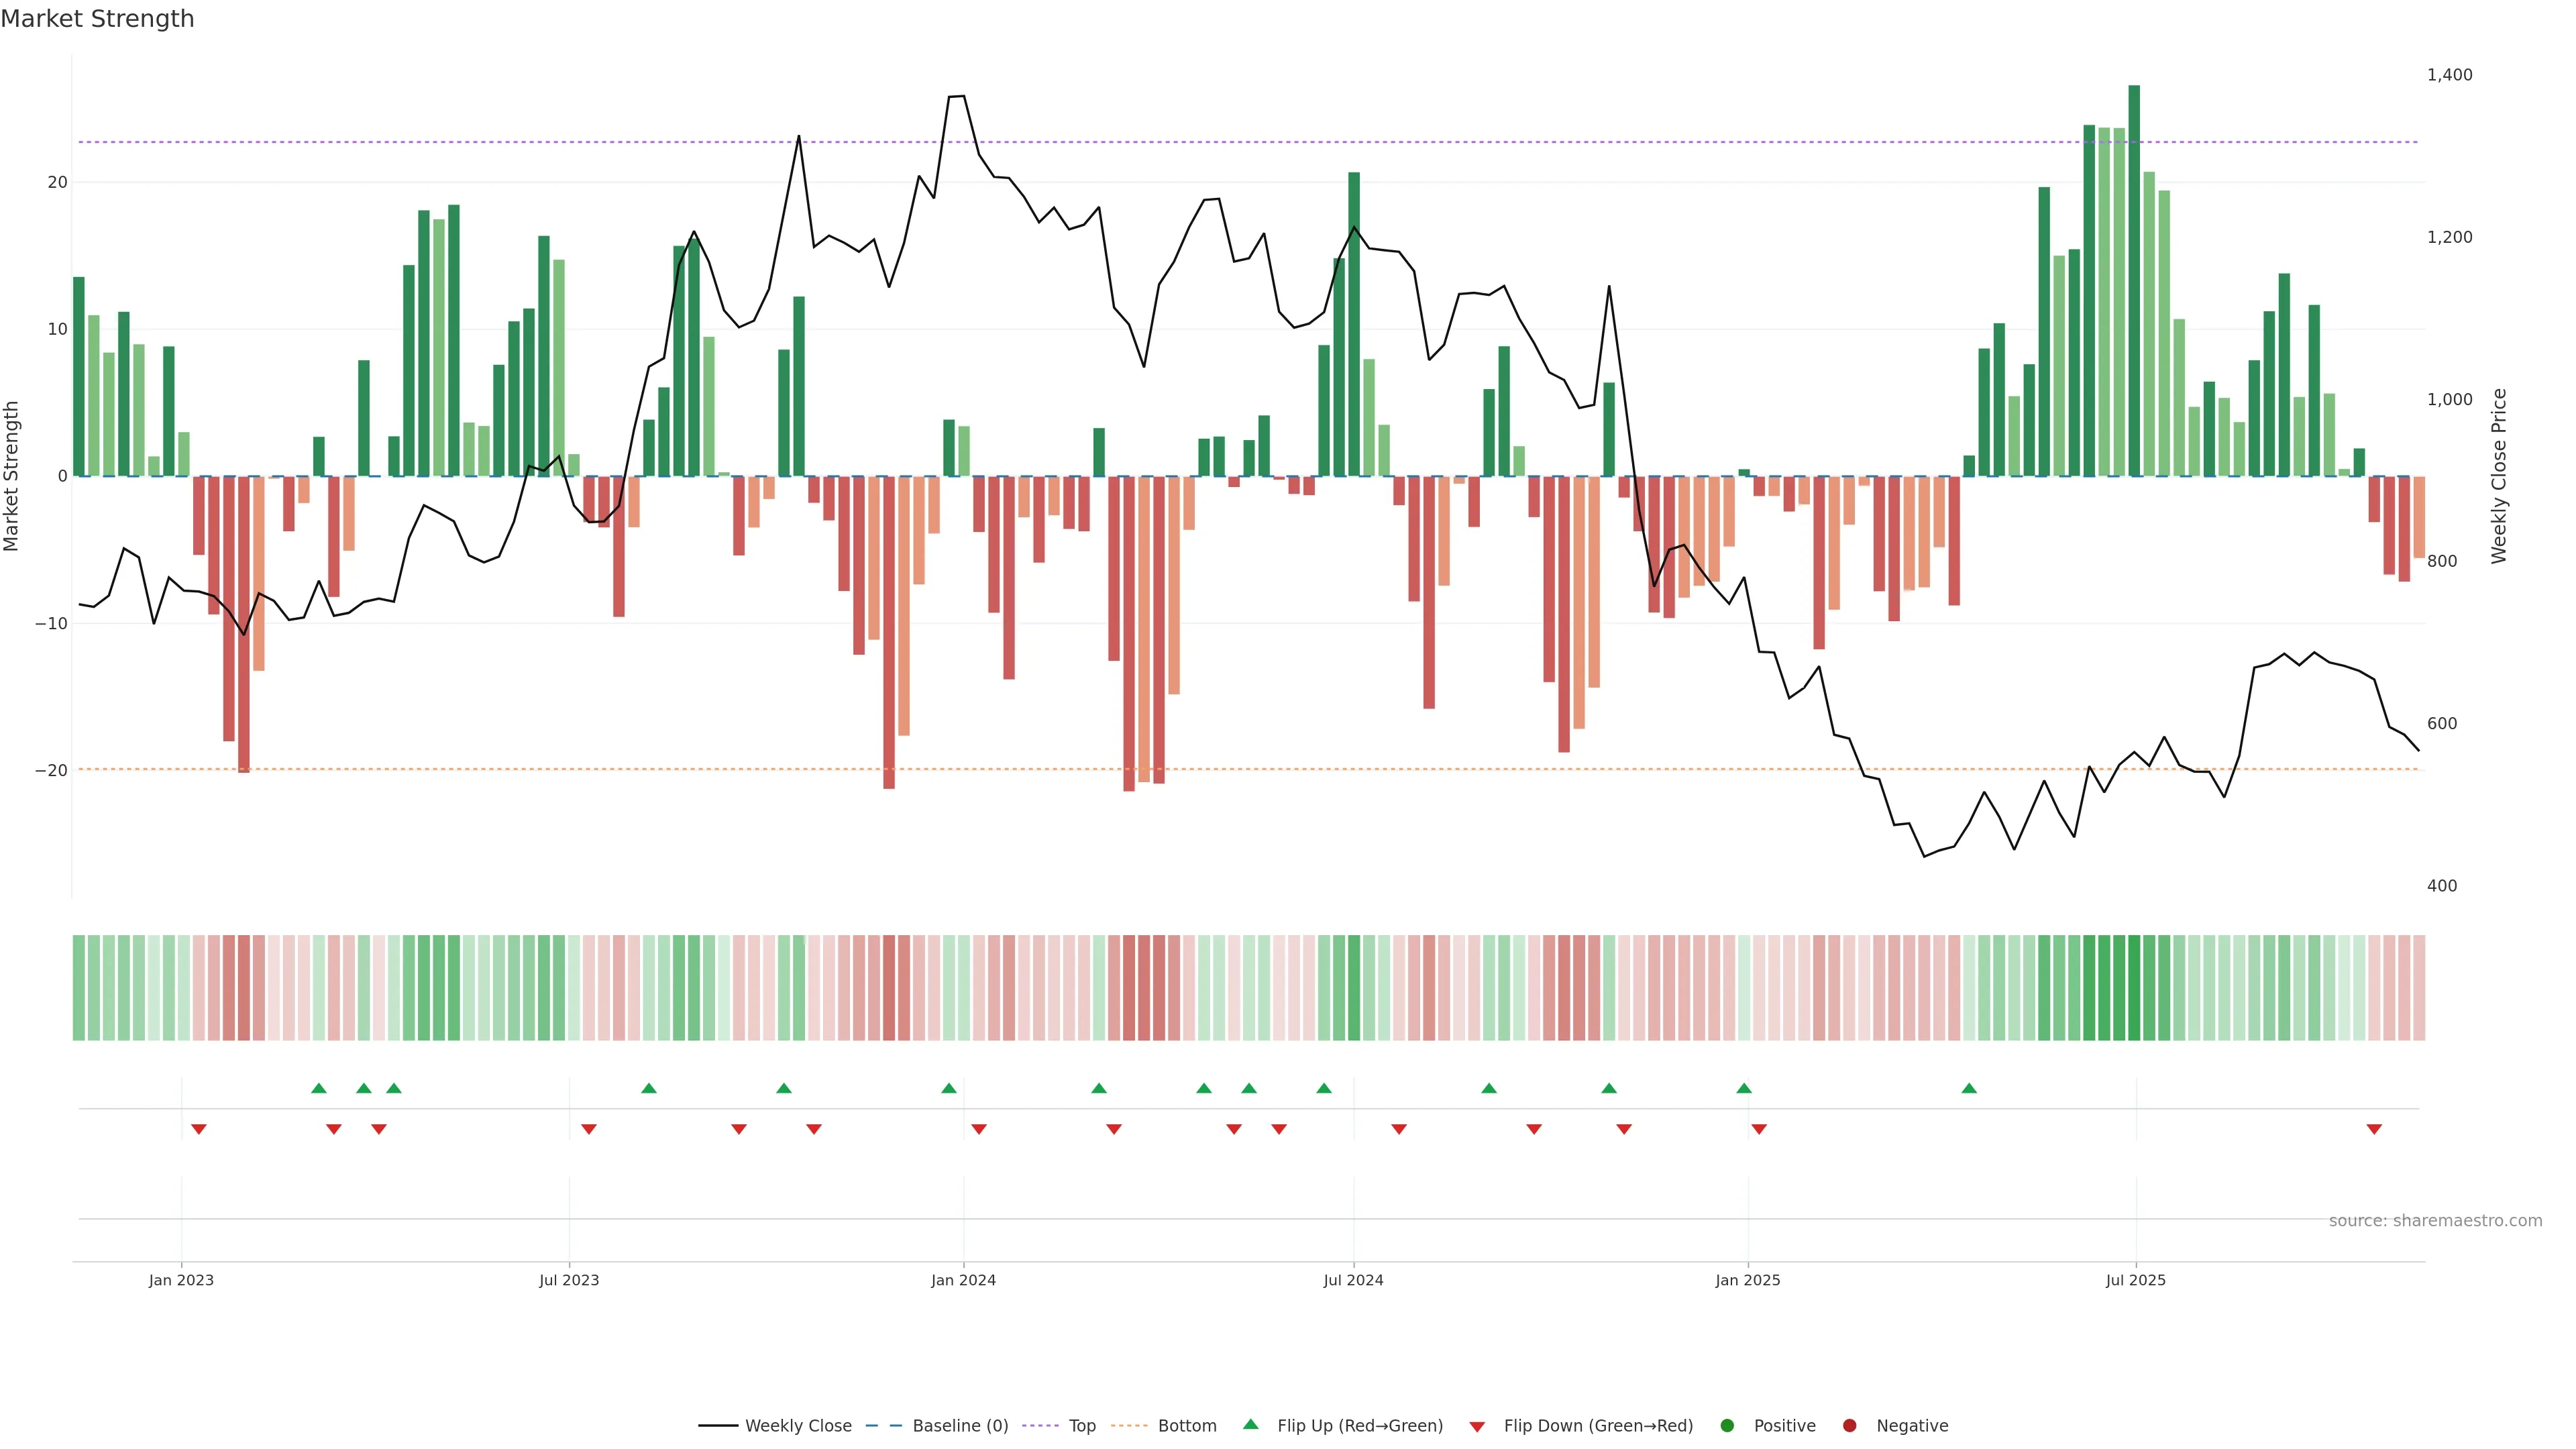Click the dark red Negative circle legend icon
2576x1449 pixels.
click(x=1849, y=1426)
